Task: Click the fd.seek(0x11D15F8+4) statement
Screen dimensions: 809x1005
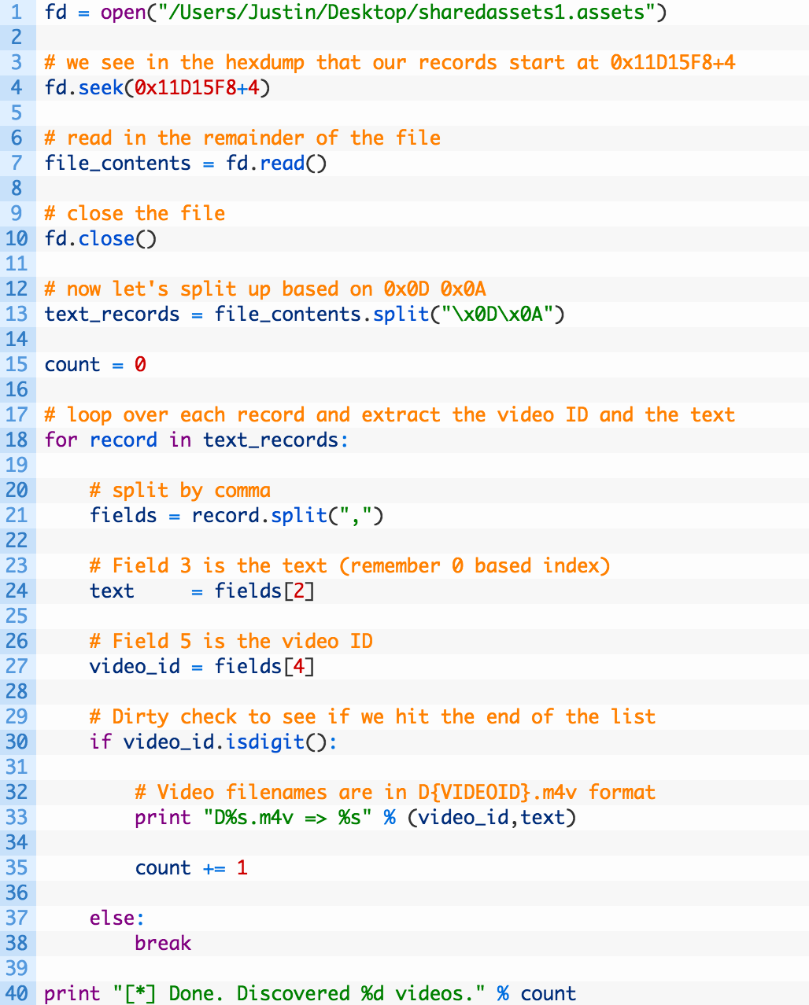Action: pyautogui.click(x=157, y=88)
